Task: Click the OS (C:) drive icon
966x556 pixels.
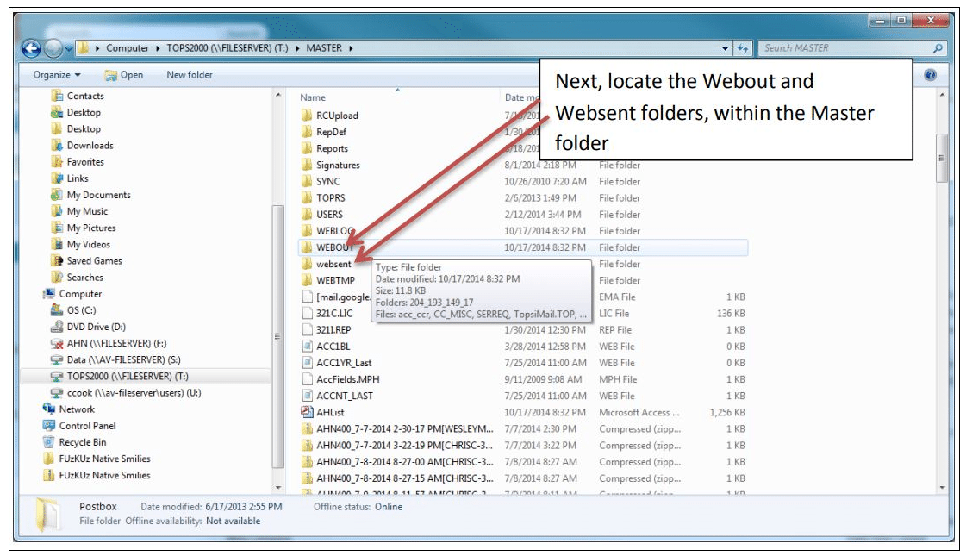Action: click(57, 310)
